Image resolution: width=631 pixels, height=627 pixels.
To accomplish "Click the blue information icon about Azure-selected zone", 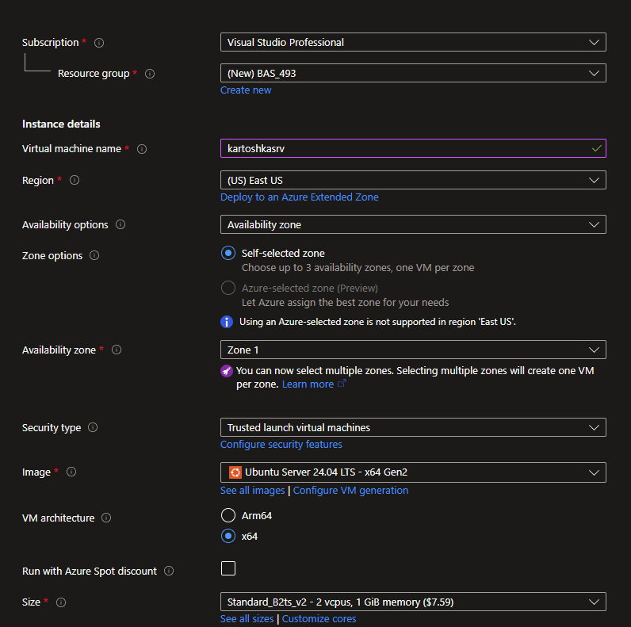I will [227, 322].
